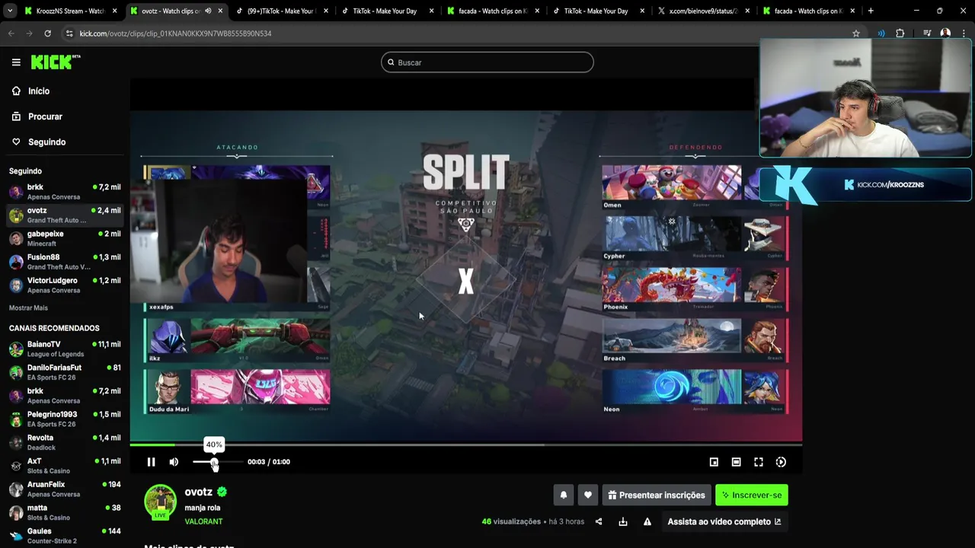Mute the ovotz tab audio icon
975x548 pixels.
208,11
